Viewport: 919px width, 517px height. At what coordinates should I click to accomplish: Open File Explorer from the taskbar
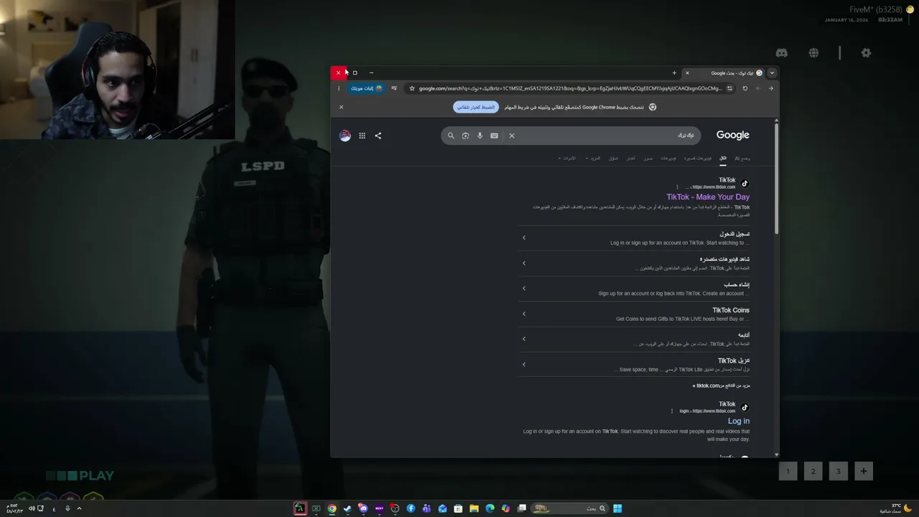pyautogui.click(x=474, y=508)
